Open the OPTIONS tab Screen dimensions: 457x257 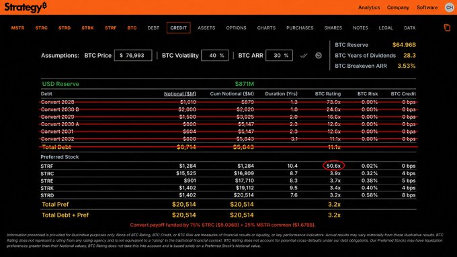click(236, 28)
